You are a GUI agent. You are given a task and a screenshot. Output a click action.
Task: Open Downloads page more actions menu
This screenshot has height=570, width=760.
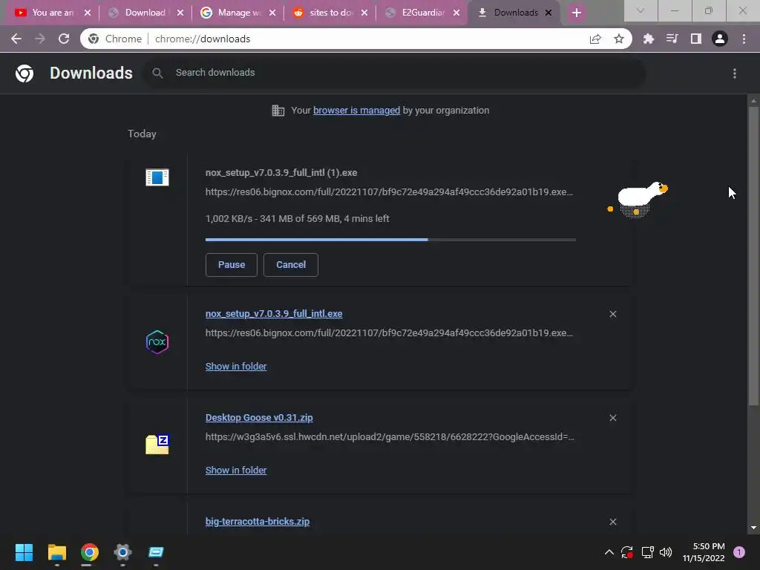(x=734, y=73)
